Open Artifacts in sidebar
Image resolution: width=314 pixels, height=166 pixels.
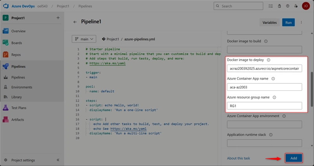6,119
